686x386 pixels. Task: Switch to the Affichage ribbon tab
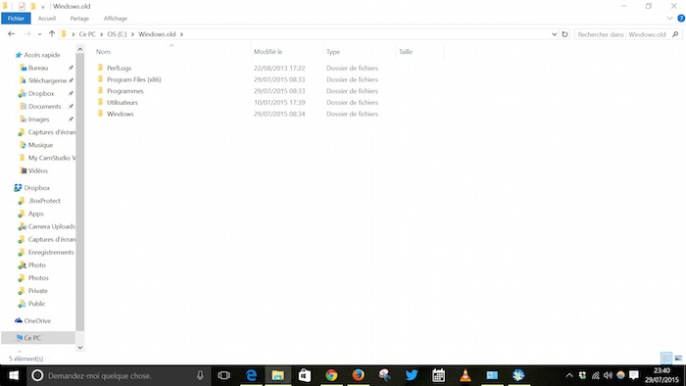115,19
